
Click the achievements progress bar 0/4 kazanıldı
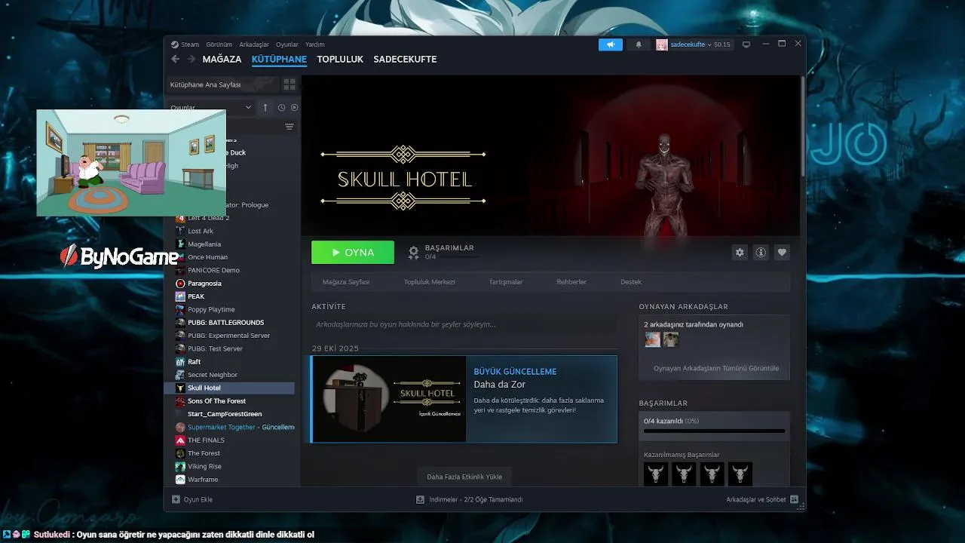tap(714, 431)
